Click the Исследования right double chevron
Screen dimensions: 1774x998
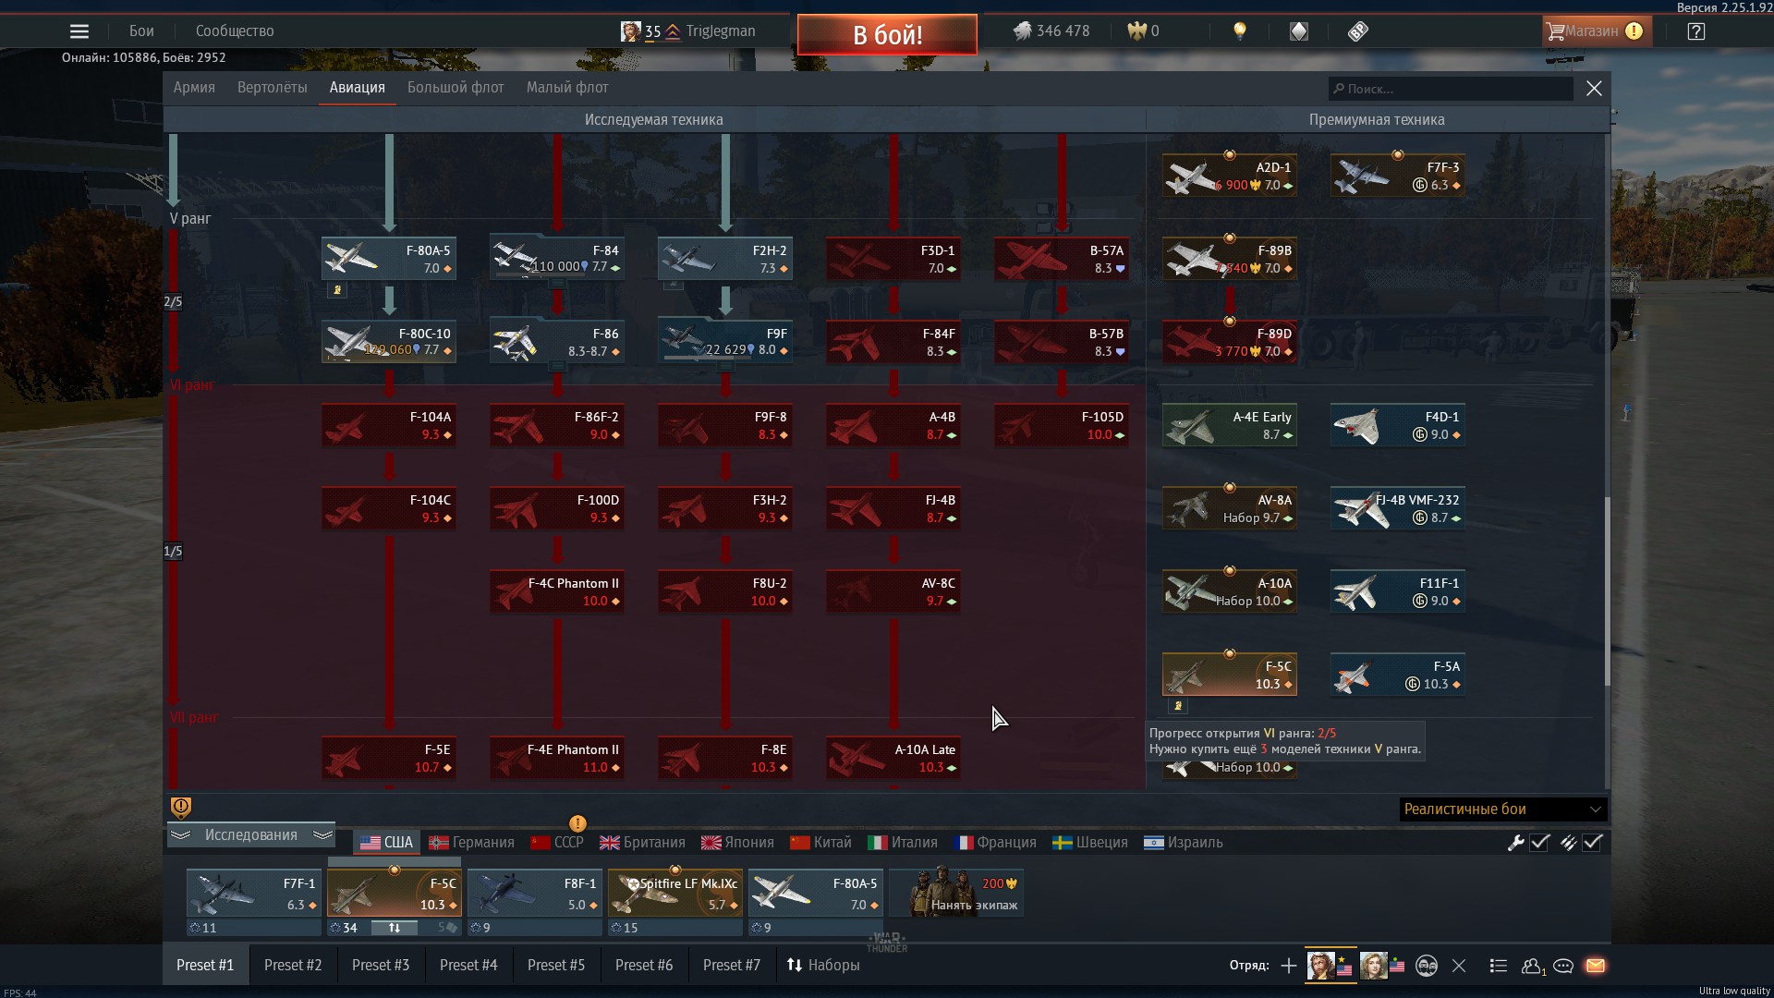pos(322,835)
